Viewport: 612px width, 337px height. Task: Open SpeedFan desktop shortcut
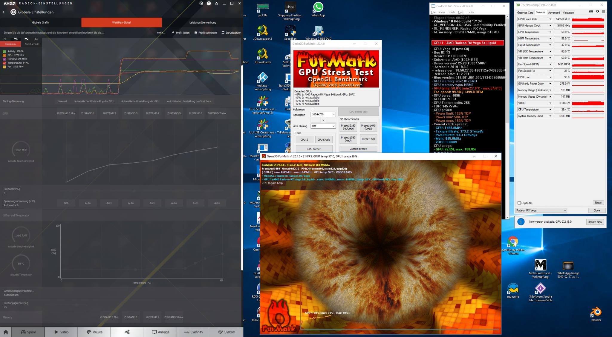(x=290, y=32)
